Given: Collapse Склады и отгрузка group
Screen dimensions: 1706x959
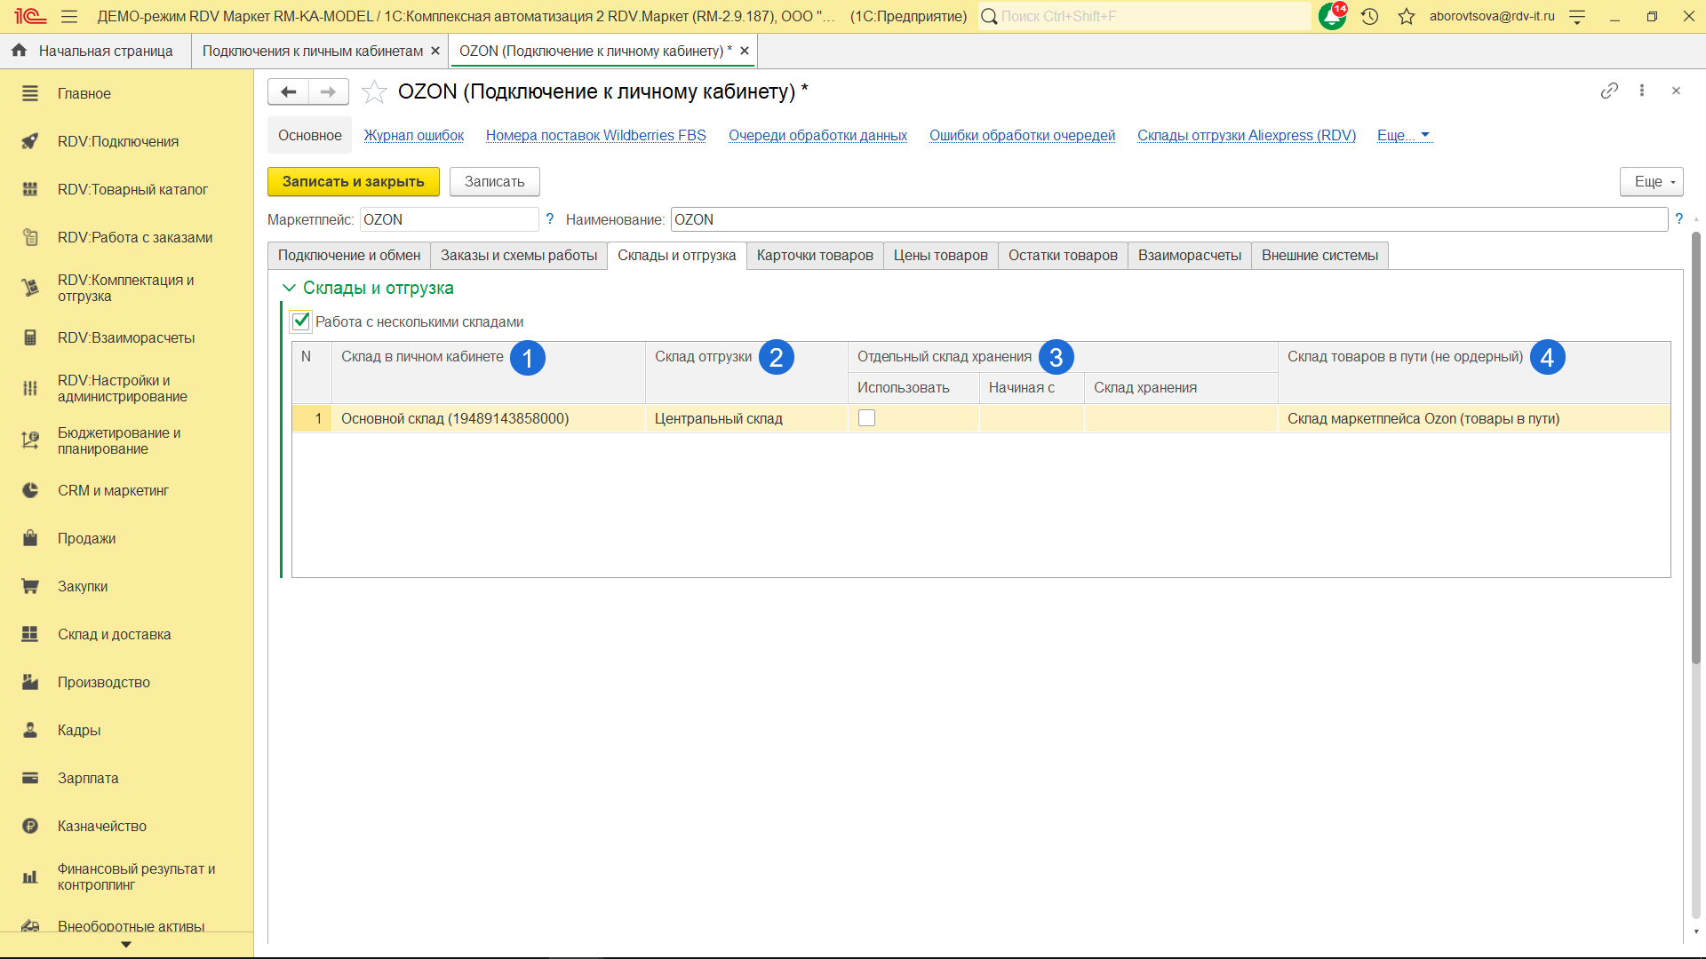Looking at the screenshot, I should [289, 288].
